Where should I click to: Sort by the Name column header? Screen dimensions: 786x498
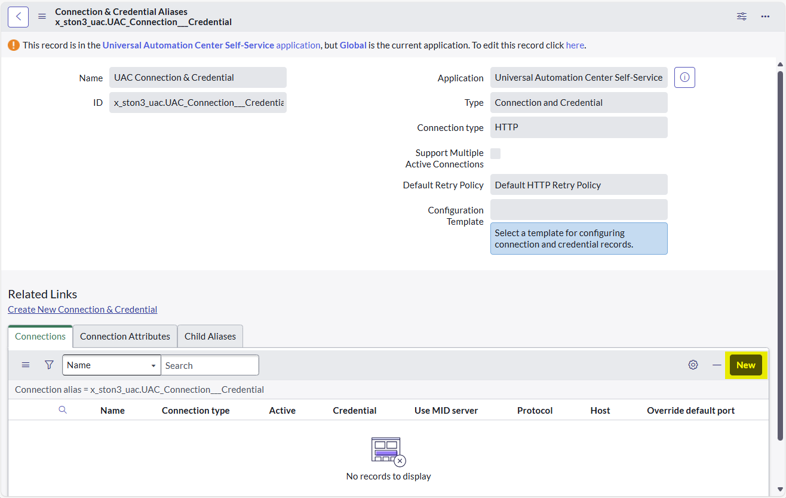(x=113, y=410)
